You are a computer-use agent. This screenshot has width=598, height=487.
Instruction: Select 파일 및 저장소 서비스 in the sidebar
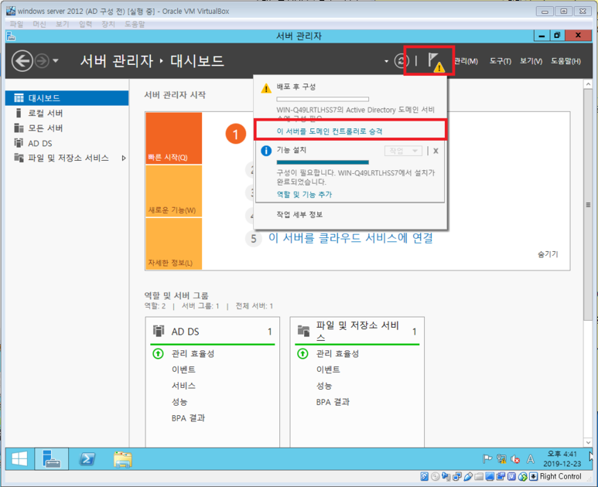[x=67, y=158]
